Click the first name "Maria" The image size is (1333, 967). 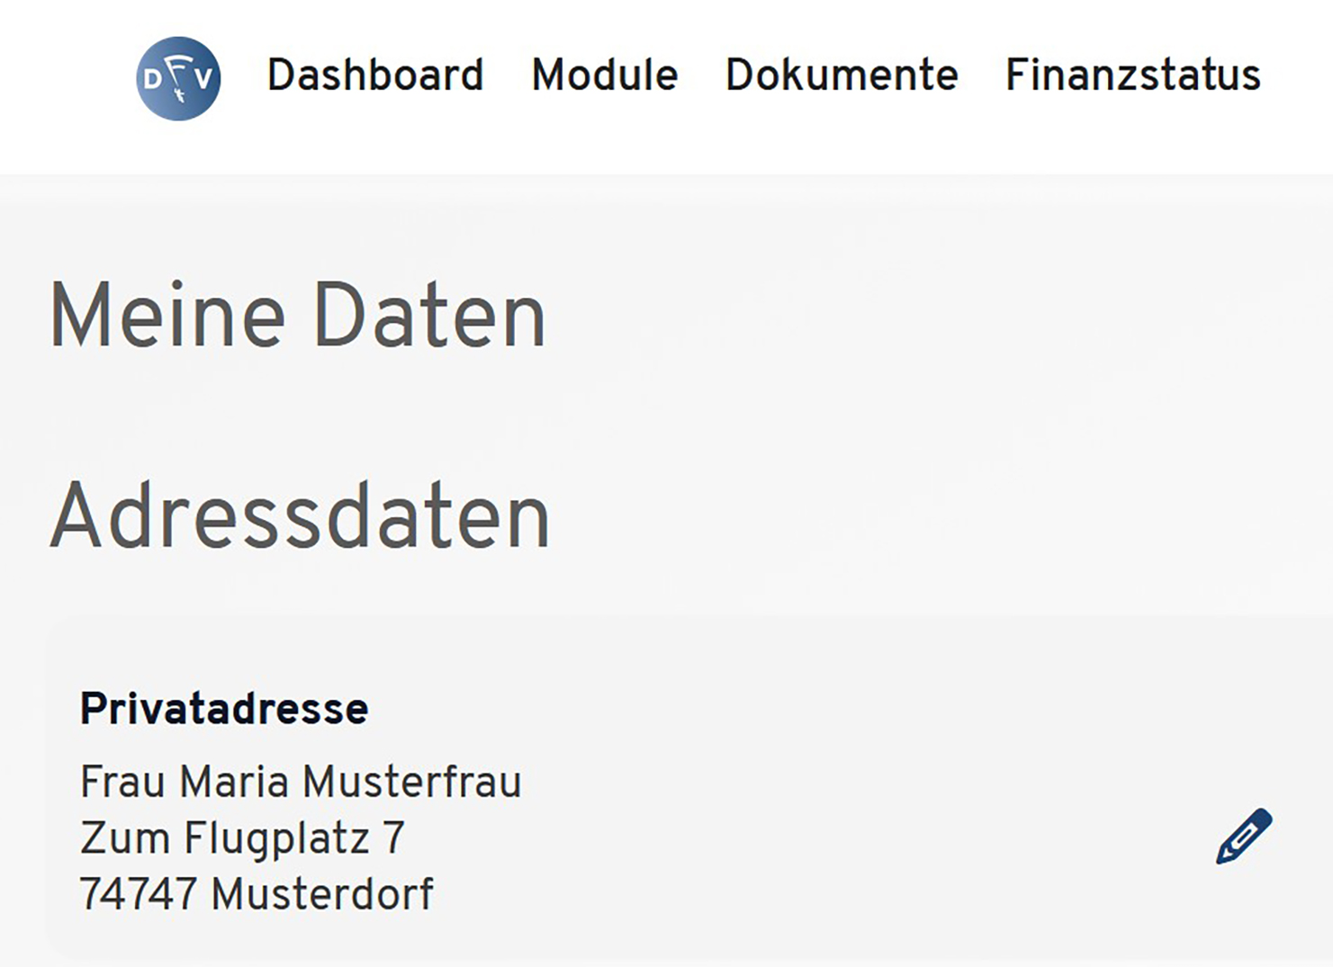pyautogui.click(x=234, y=782)
